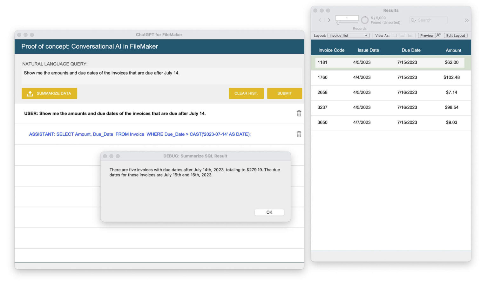488x283 pixels.
Task: Switch to List view
Action: coord(402,36)
